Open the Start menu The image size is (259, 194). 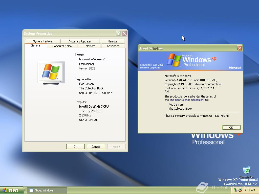click(12, 190)
